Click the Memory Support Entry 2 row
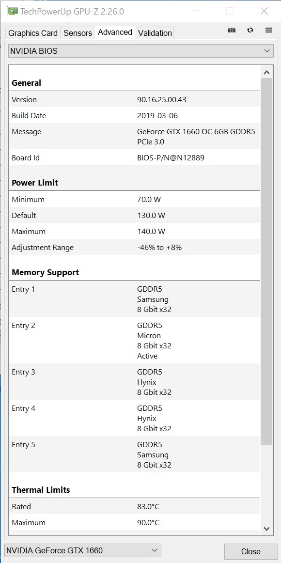Image resolution: width=281 pixels, height=563 pixels. pyautogui.click(x=135, y=341)
